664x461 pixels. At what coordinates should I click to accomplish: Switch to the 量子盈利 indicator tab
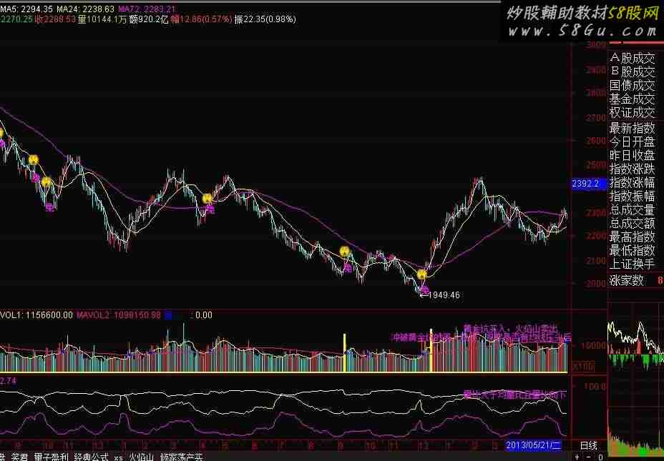51,457
